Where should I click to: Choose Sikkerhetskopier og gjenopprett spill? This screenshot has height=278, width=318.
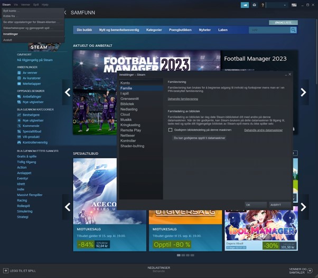pyautogui.click(x=33, y=28)
